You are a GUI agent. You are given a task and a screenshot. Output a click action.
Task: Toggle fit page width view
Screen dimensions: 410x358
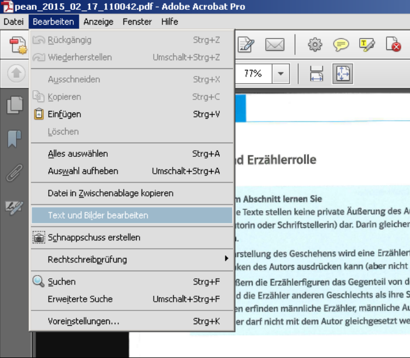click(317, 74)
